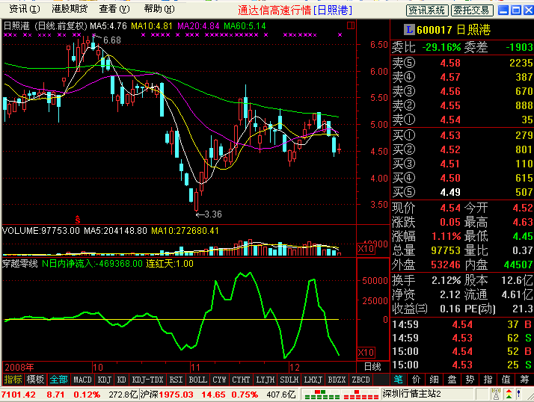The image size is (534, 402).
Task: Select the 模板 tab
Action: pos(35,380)
